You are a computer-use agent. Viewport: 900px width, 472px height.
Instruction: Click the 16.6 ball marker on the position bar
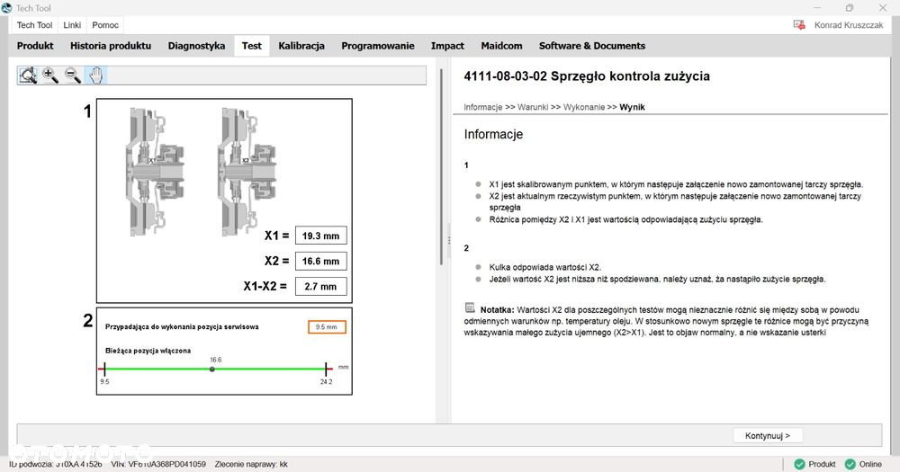(212, 370)
